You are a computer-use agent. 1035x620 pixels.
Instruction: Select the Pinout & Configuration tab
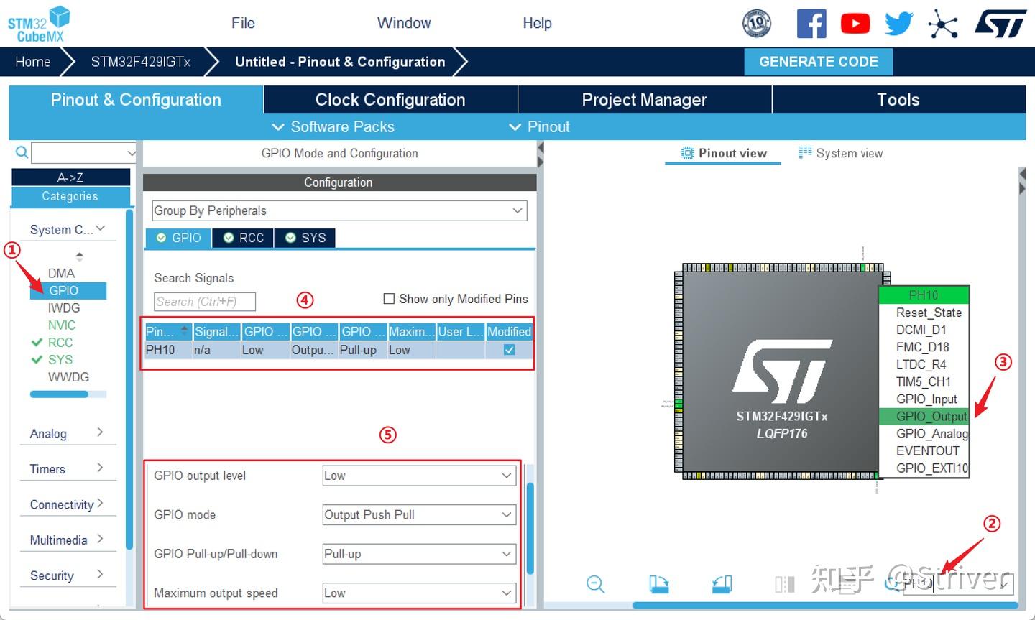(x=136, y=100)
